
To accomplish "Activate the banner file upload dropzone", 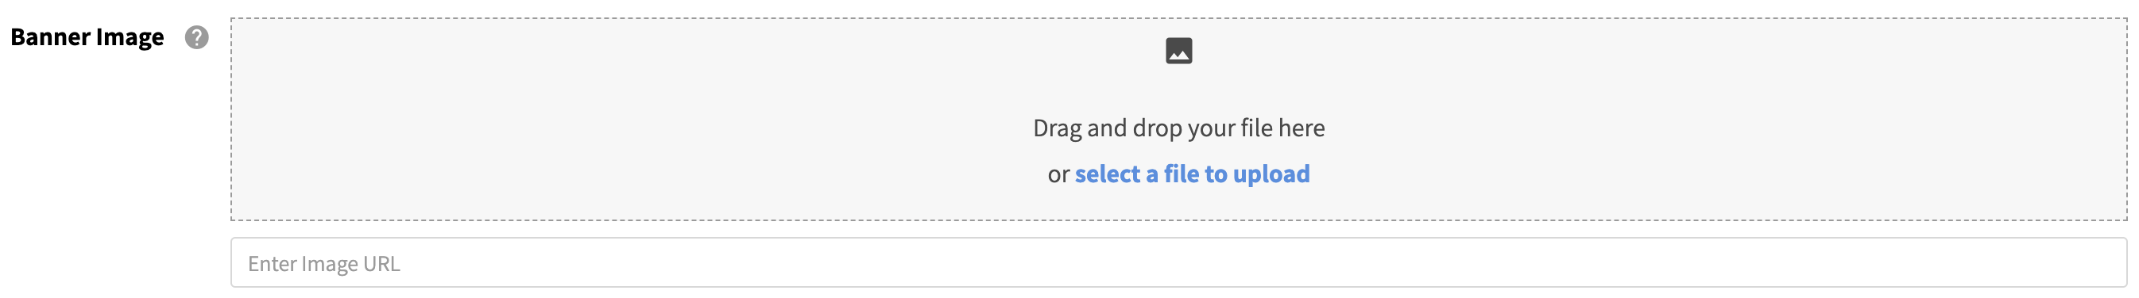I will coord(1179,119).
